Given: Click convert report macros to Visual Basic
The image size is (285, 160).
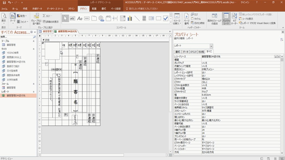Looking at the screenshot, I should tap(257, 23).
